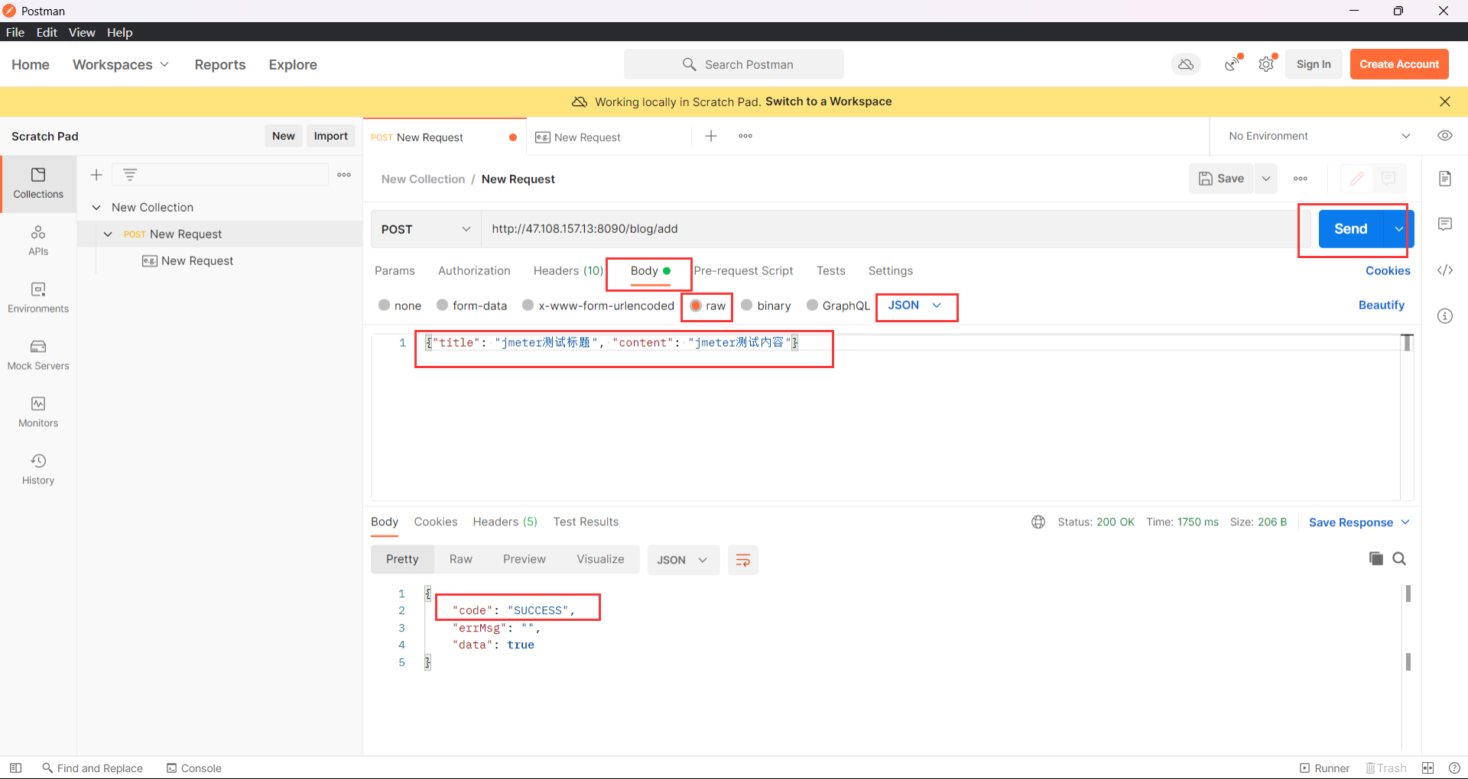Copy response body with copy icon
This screenshot has height=779, width=1468.
(1376, 558)
